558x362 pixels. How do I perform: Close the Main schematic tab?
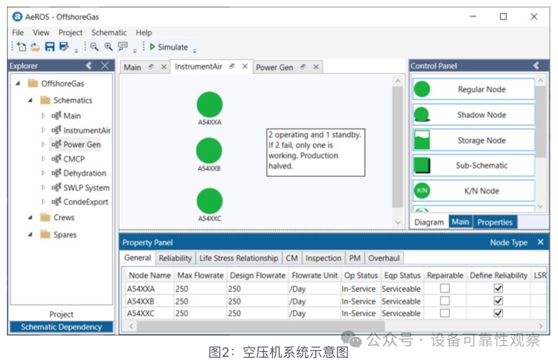click(x=164, y=67)
